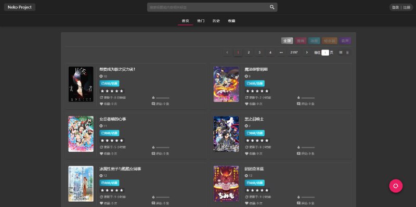416x207 pixels.
Task: Click the popularity bar on 黑之召唤士 card
Action: pos(308,148)
